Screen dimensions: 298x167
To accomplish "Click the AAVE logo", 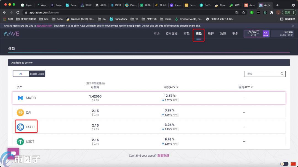I will 11,34.
